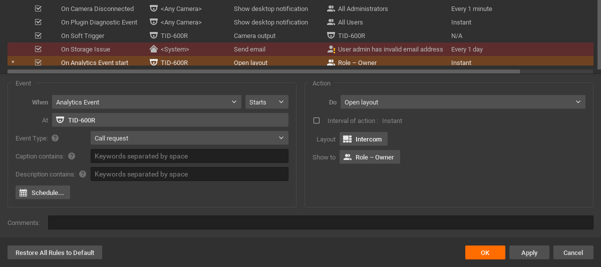Click the help icon next to Description contains

83,174
